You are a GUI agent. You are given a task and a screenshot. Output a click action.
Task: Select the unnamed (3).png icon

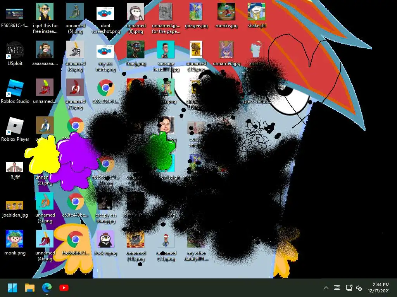(x=45, y=208)
